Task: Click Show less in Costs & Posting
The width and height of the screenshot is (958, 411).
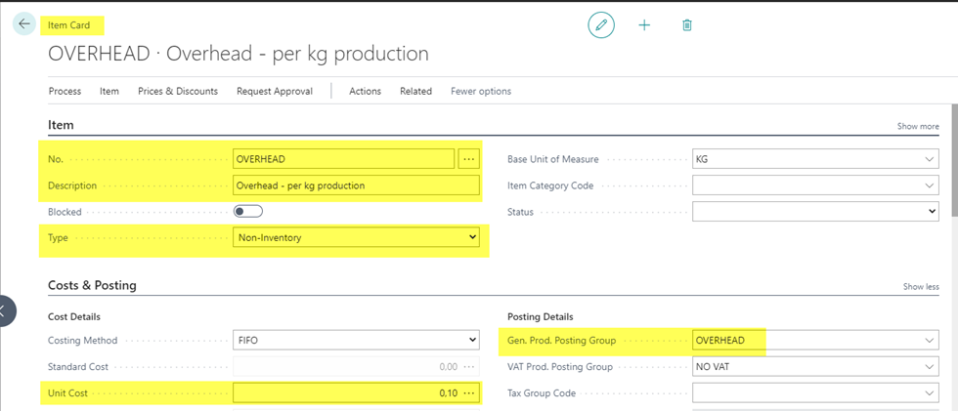Action: coord(920,286)
